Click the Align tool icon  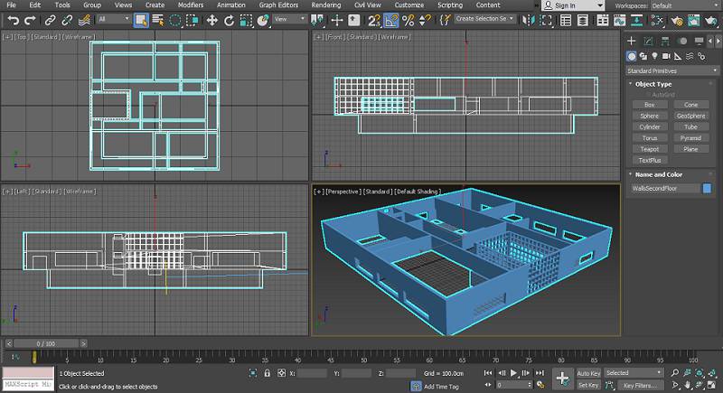click(x=546, y=20)
